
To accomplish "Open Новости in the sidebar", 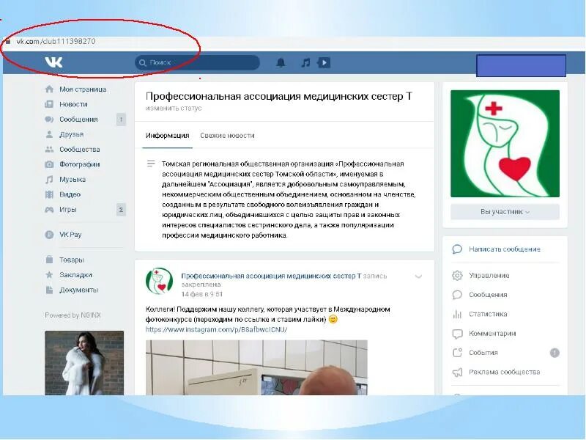I will point(73,104).
